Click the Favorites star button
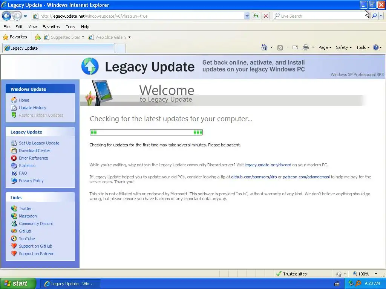 [x=15, y=37]
